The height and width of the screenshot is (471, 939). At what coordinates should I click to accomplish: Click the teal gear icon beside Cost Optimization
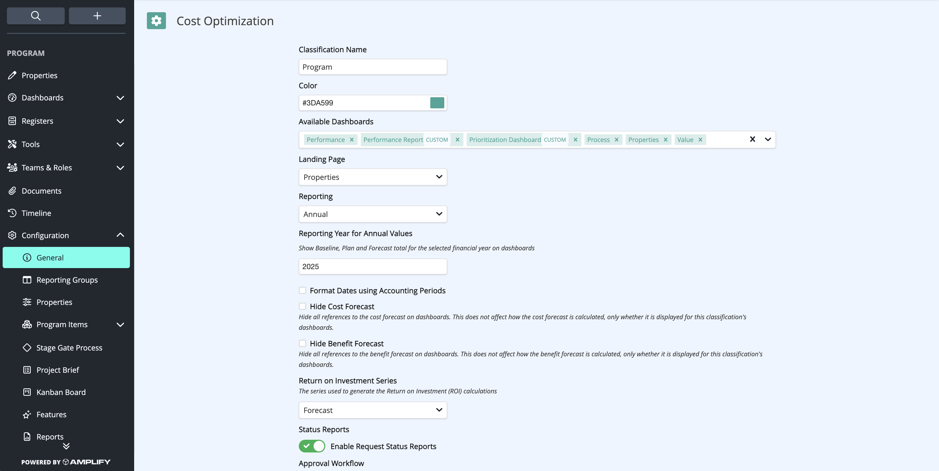click(156, 21)
